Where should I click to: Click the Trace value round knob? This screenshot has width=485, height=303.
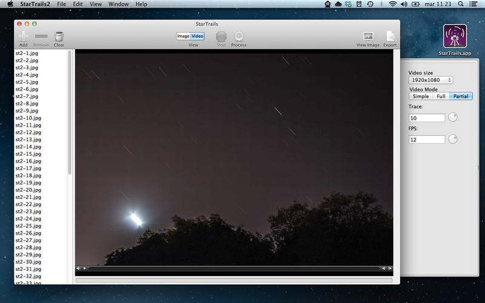452,117
